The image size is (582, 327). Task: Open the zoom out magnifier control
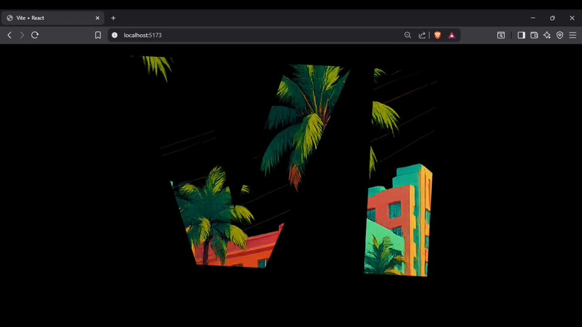[x=407, y=35]
